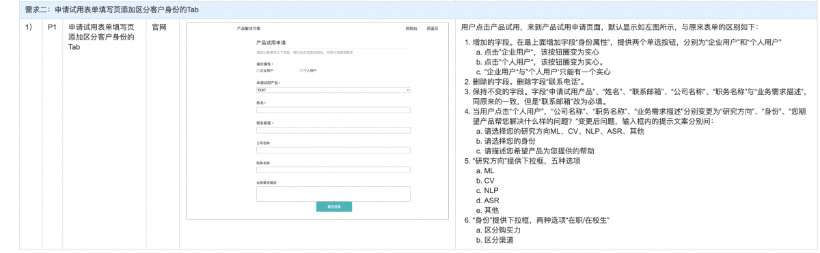
Task: Click the sub-item 请选择您的研究方向ML、CV、NLP、ASR、其他
Action: (560, 130)
